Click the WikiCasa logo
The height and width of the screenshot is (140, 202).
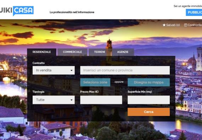pos(17,11)
